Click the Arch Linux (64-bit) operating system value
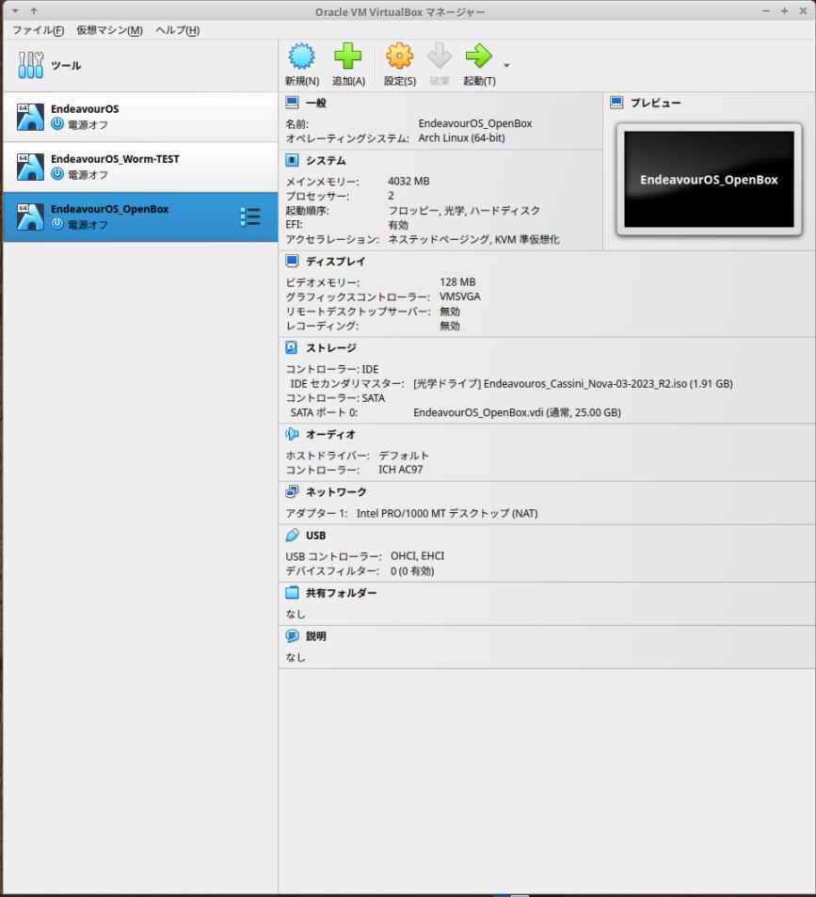816x897 pixels. pyautogui.click(x=461, y=137)
